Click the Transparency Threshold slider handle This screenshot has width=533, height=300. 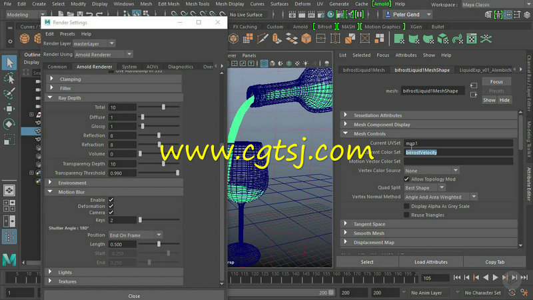(x=177, y=173)
